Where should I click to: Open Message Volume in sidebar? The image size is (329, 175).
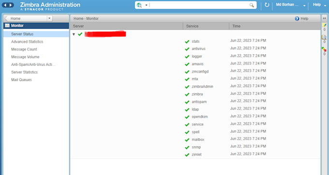(25, 57)
